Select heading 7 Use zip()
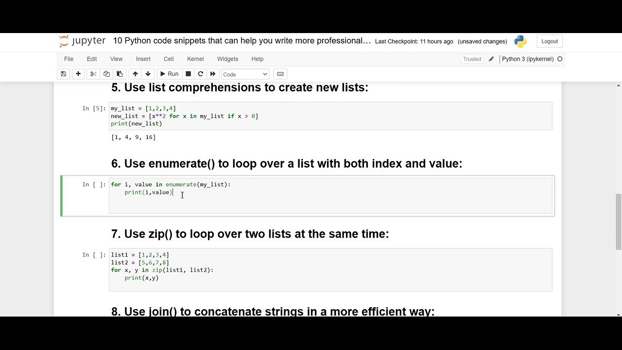 click(250, 234)
